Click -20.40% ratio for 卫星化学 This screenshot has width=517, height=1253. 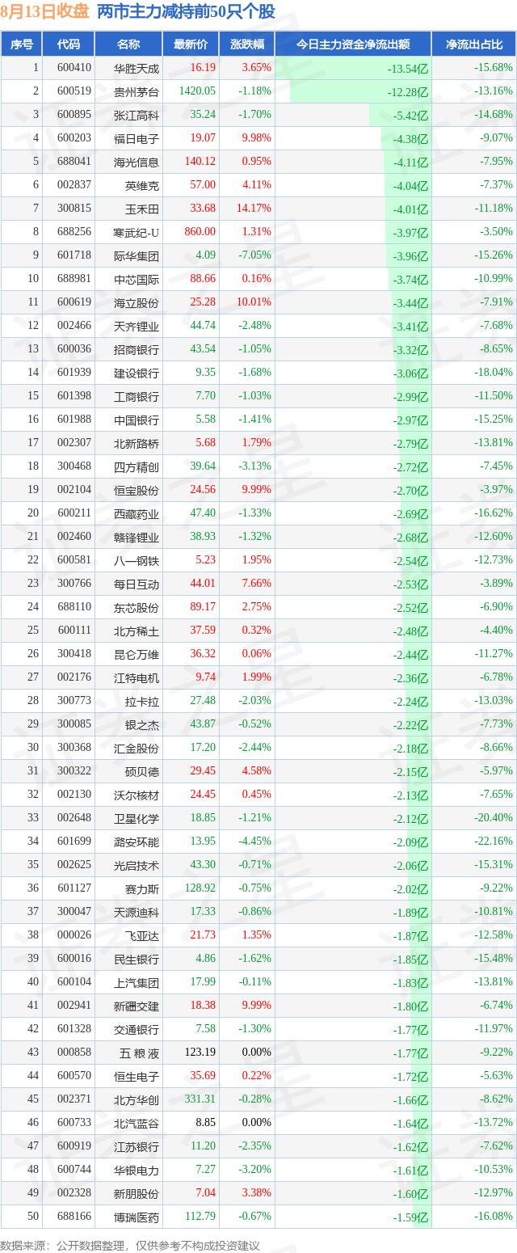click(x=493, y=818)
